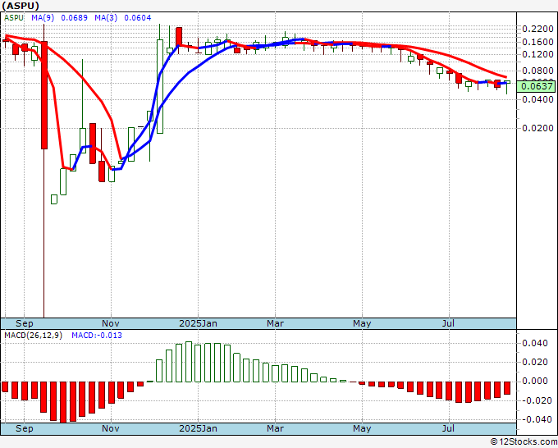This screenshot has width=558, height=448.
Task: Click the 0.0400 price axis label
Action: point(537,99)
